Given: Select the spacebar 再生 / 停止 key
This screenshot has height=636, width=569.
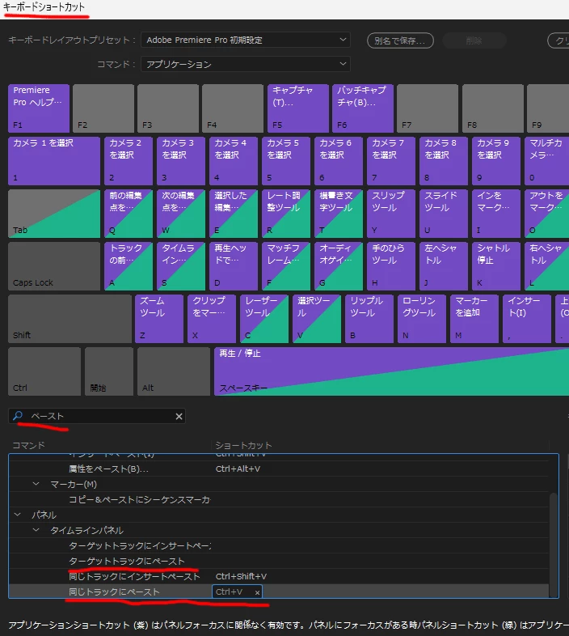Looking at the screenshot, I should 391,371.
